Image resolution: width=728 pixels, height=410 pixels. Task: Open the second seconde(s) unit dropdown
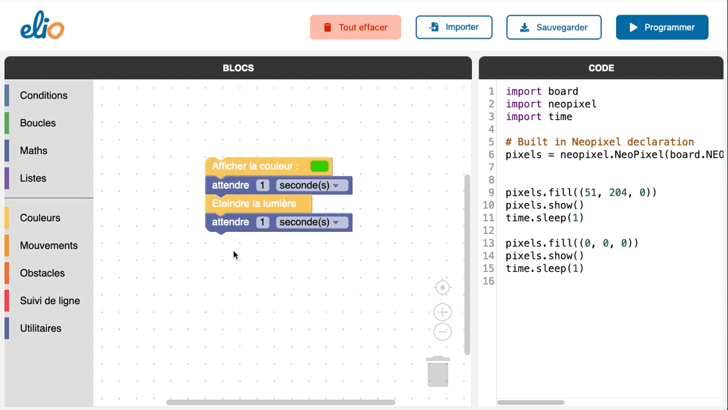(312, 223)
